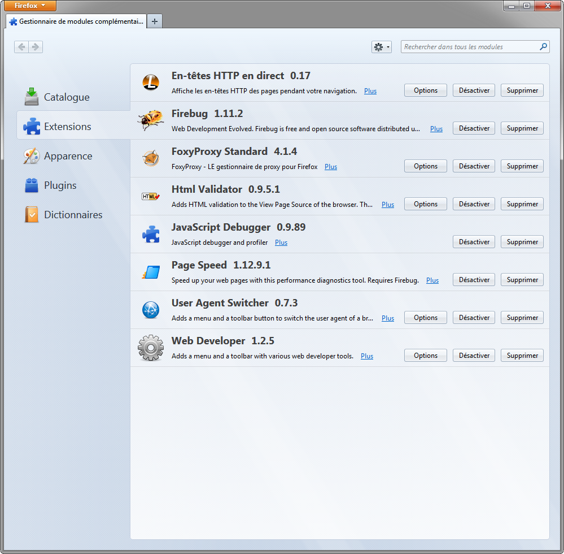Disable the Page Speed extension

[x=474, y=279]
